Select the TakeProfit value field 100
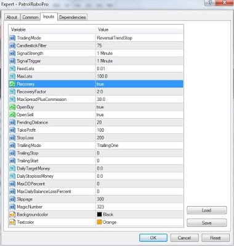The image size is (234, 246). 139,130
